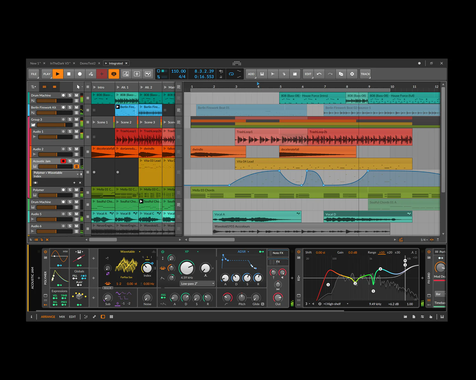
Task: Open the piano keys instrument-track icon next to ADD
Action: (x=262, y=74)
